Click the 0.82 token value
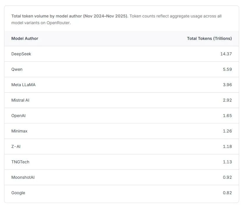 click(227, 193)
